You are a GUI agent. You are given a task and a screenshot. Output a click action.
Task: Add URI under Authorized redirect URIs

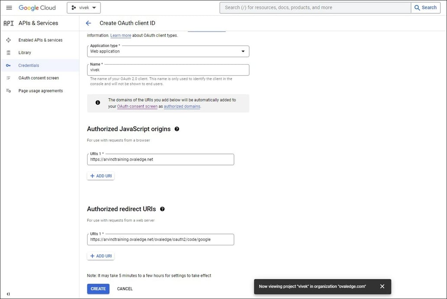[x=101, y=256]
